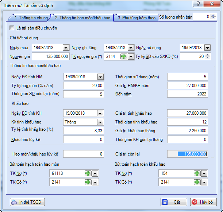Expand Kỳ tính khấu hao Tháng dropdown
223x212 pixels.
click(x=100, y=122)
